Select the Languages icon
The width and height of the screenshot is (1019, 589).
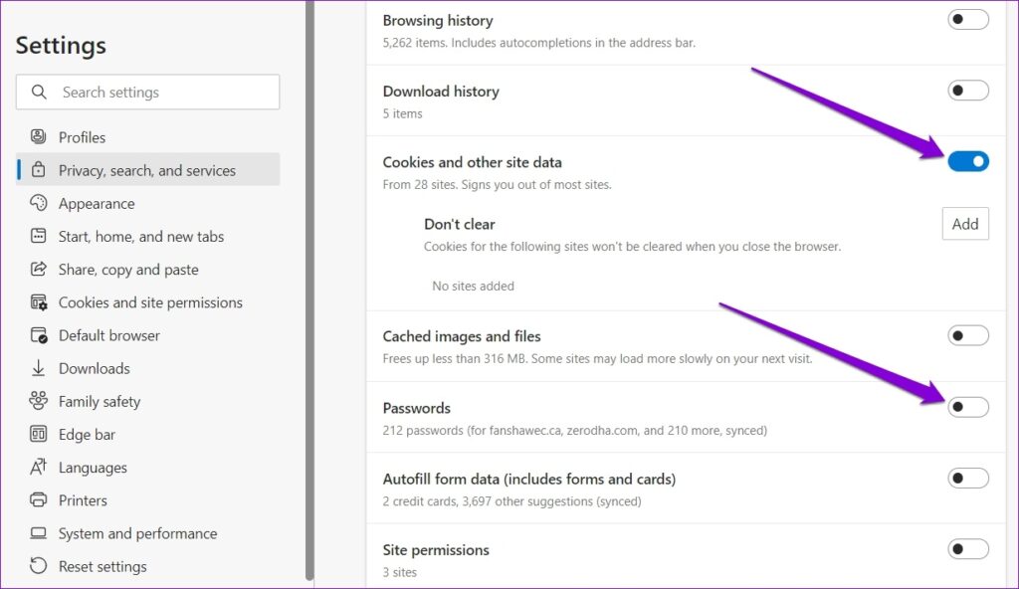click(37, 467)
